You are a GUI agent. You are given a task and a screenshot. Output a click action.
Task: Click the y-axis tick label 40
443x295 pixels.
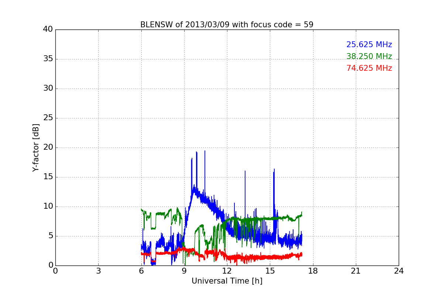[x=48, y=29]
